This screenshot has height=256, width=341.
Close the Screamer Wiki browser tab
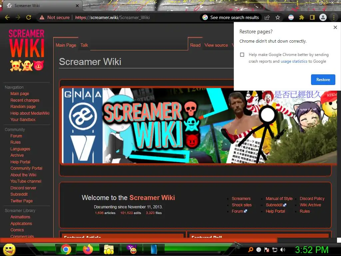77,6
